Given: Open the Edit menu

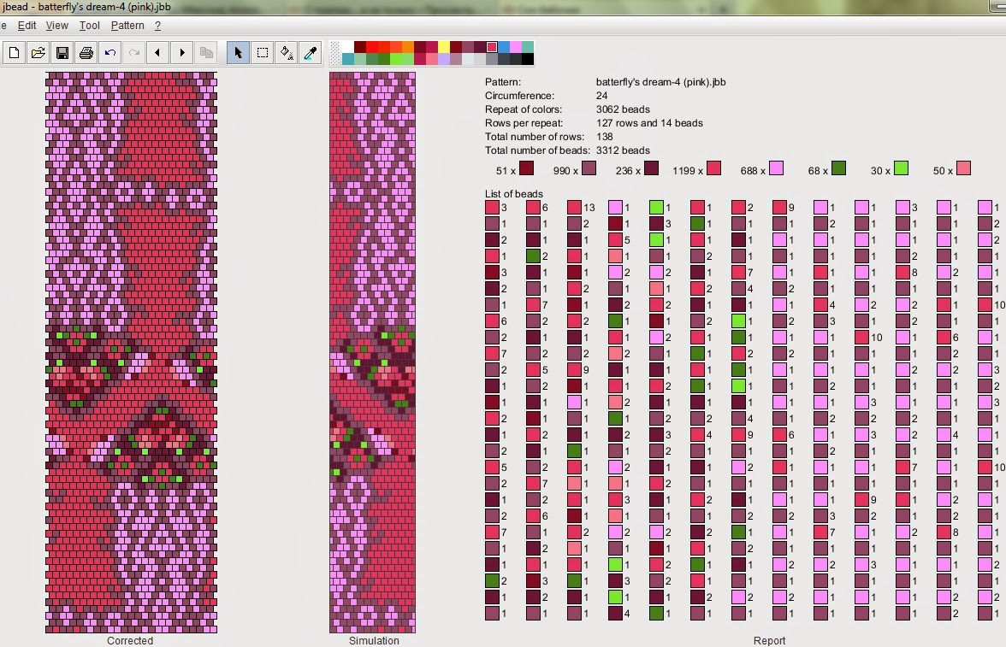Looking at the screenshot, I should coord(27,26).
